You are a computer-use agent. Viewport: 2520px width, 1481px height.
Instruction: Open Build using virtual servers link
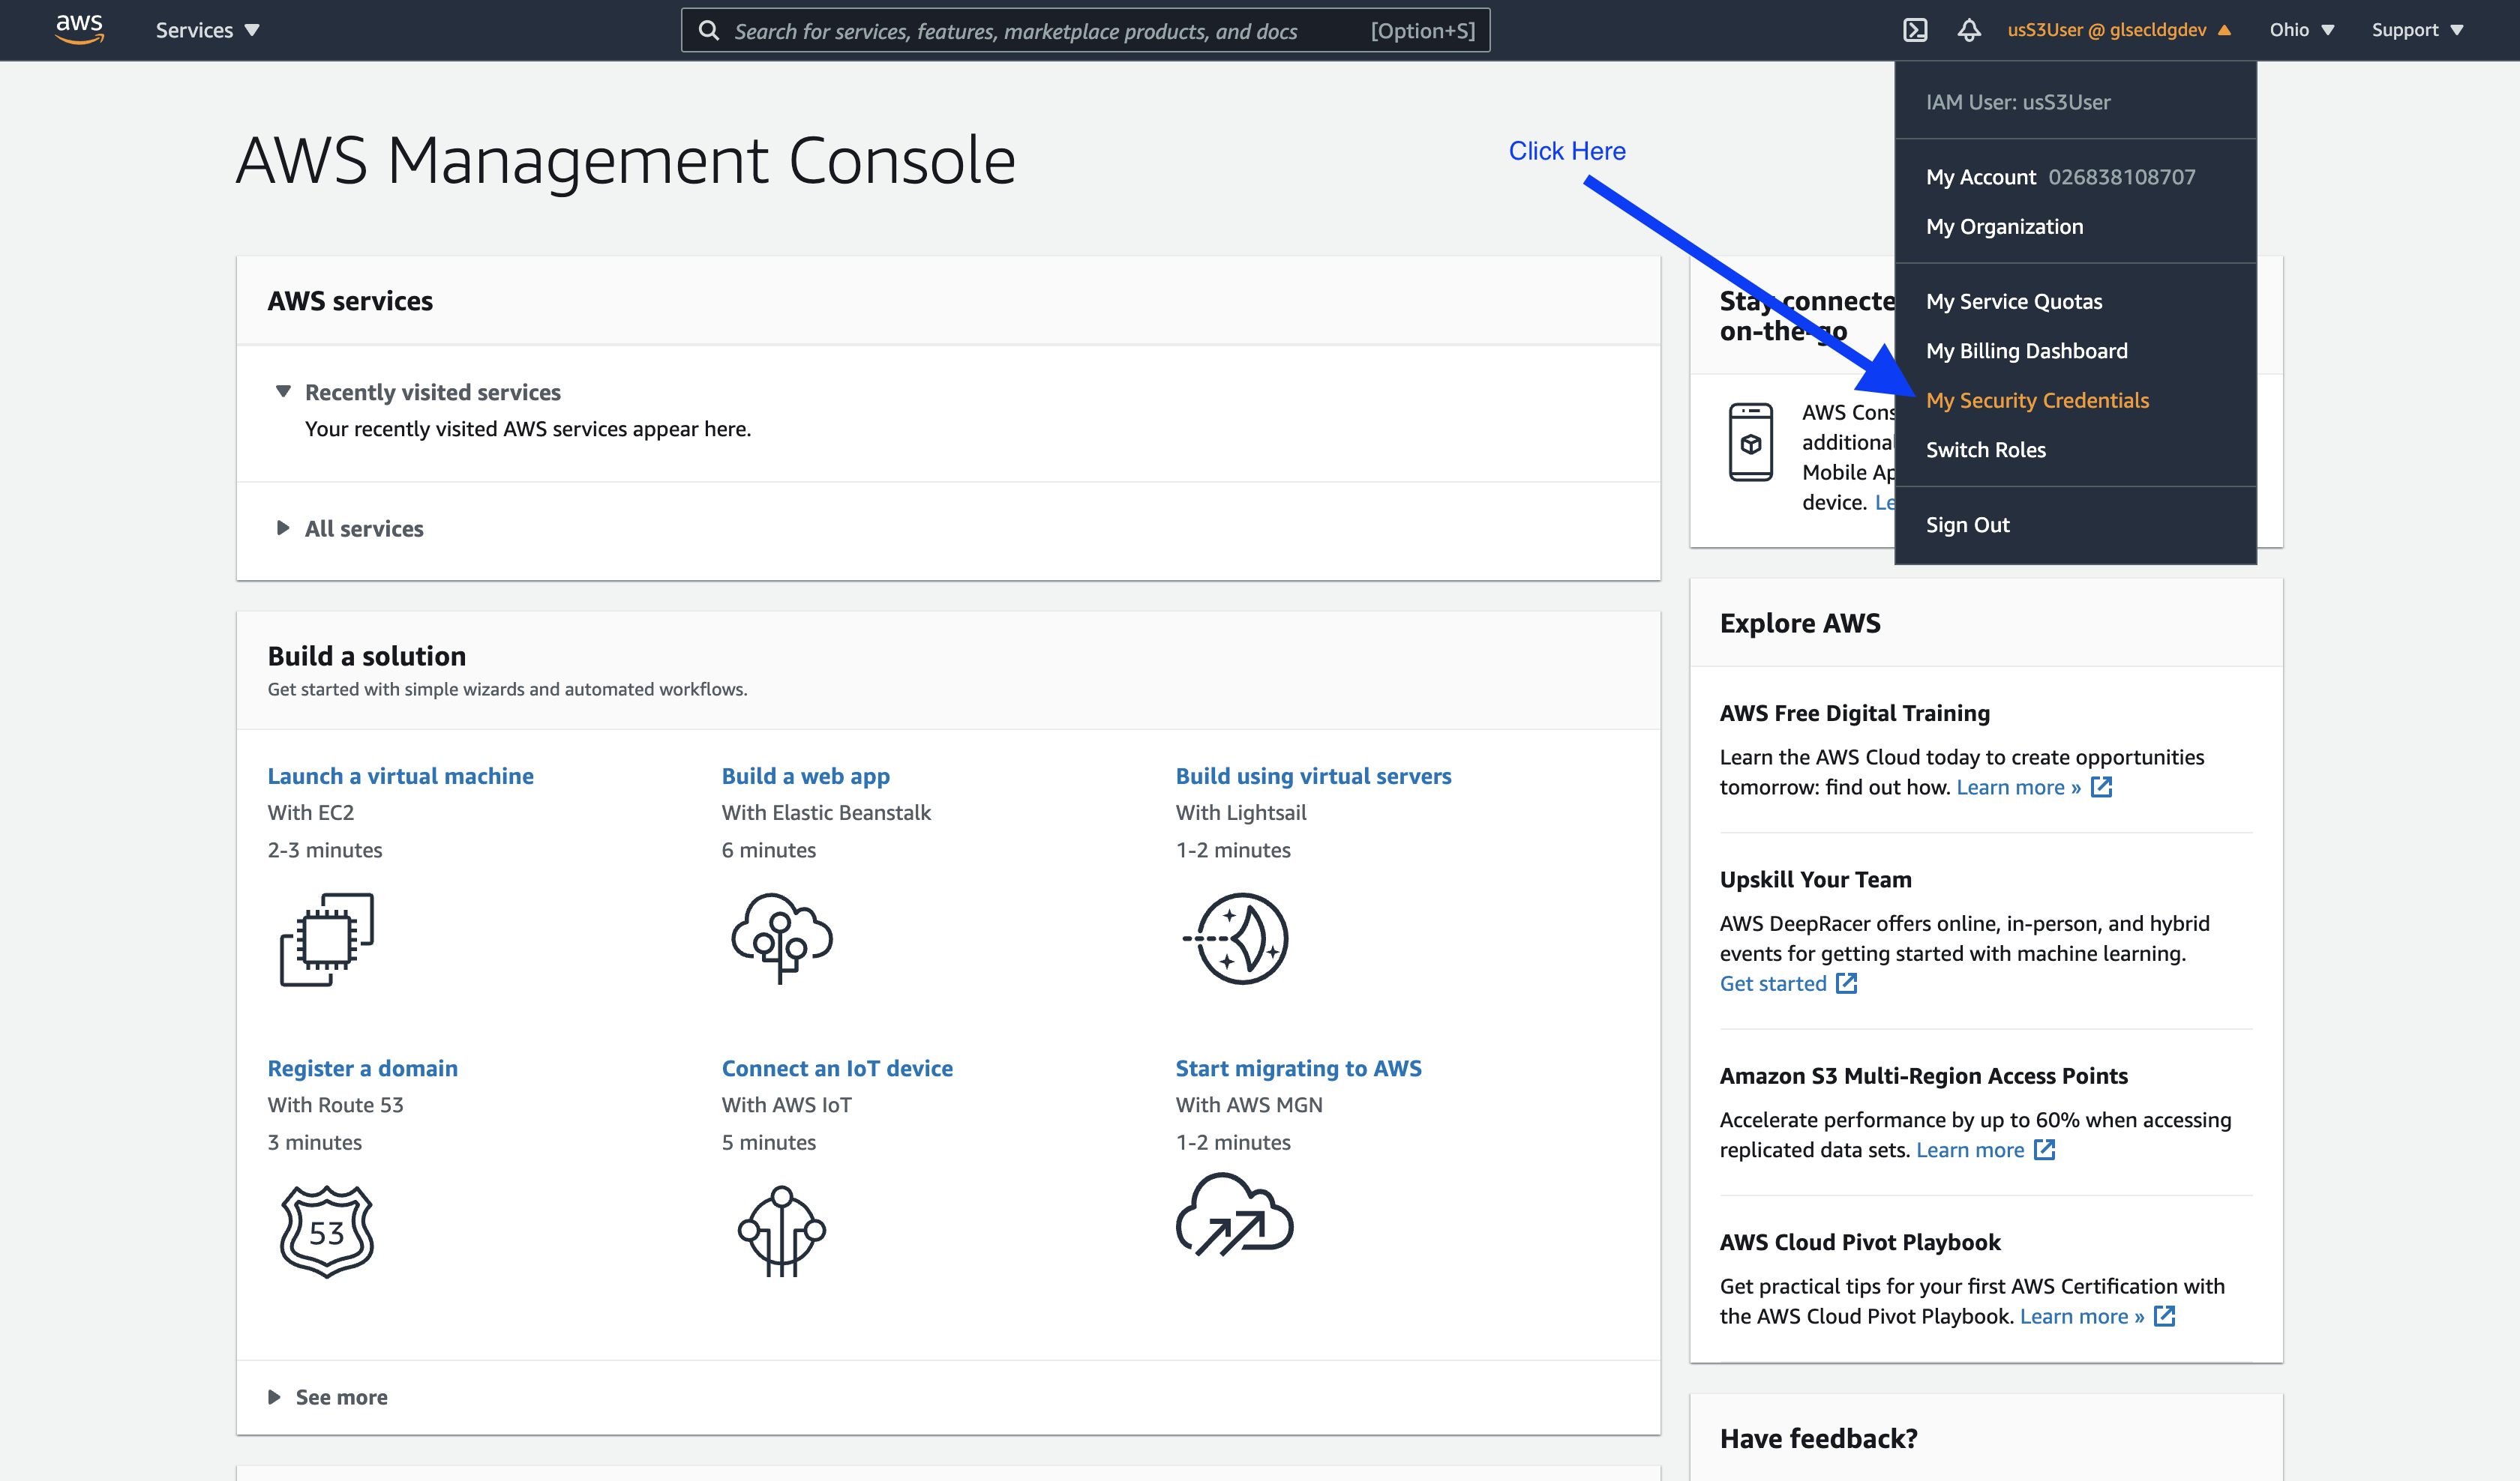click(x=1313, y=776)
